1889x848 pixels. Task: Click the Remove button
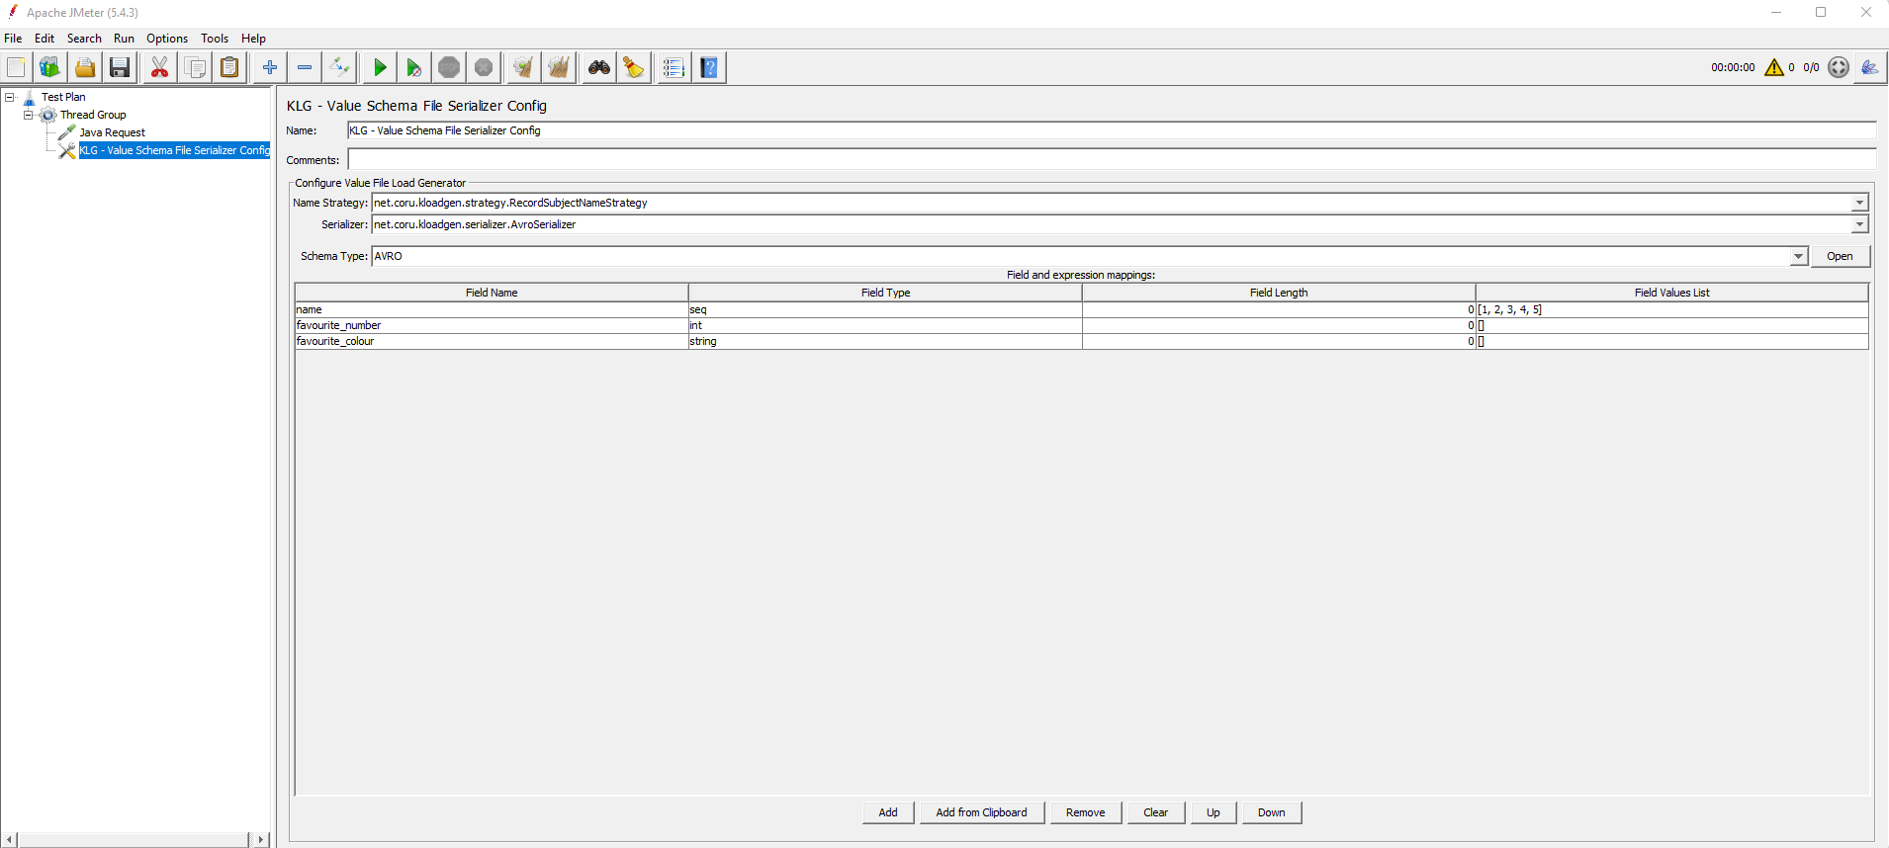point(1085,812)
